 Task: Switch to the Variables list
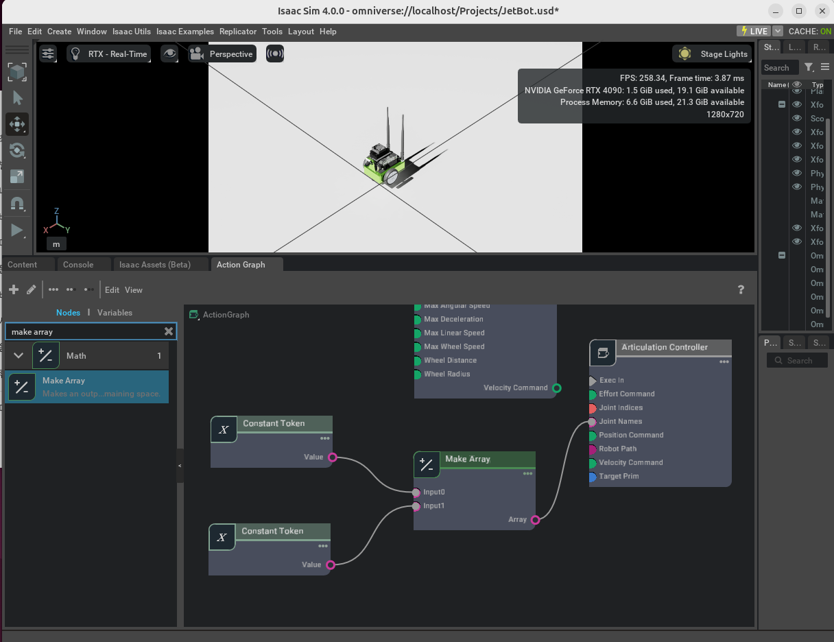pos(115,313)
